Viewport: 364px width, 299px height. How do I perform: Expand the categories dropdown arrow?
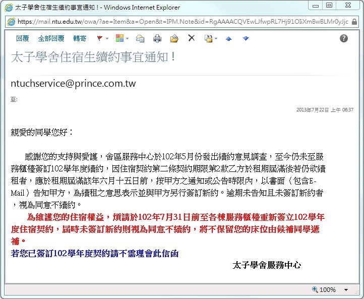pos(127,38)
